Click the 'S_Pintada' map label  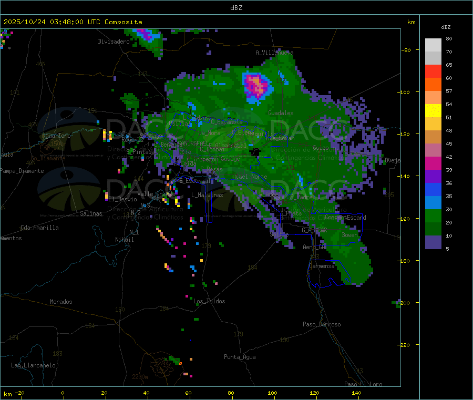pos(141,151)
